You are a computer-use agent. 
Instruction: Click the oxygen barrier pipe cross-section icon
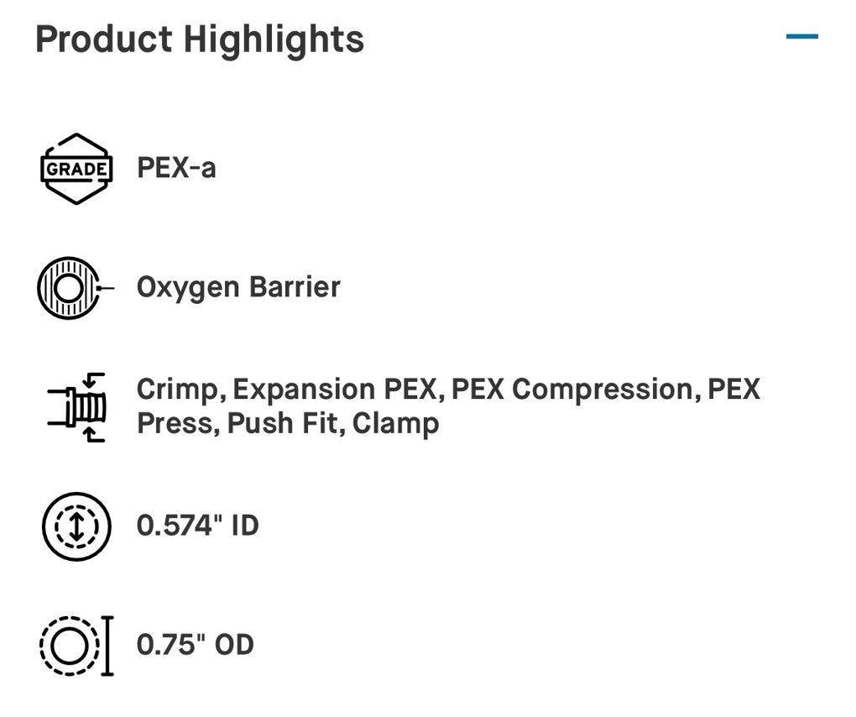pos(70,288)
